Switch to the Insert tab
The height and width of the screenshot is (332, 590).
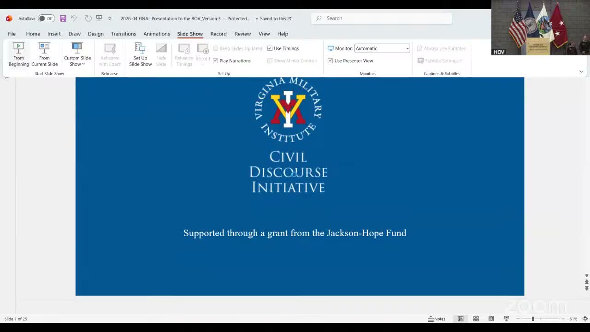[x=54, y=34]
